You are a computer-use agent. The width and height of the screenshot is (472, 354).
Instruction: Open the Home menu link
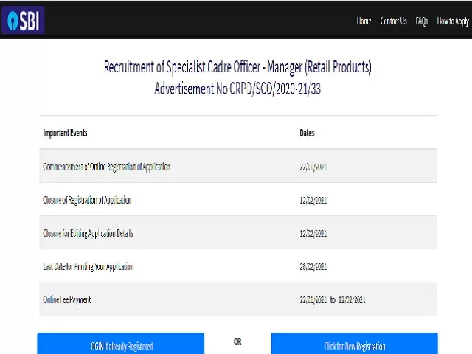tap(364, 21)
